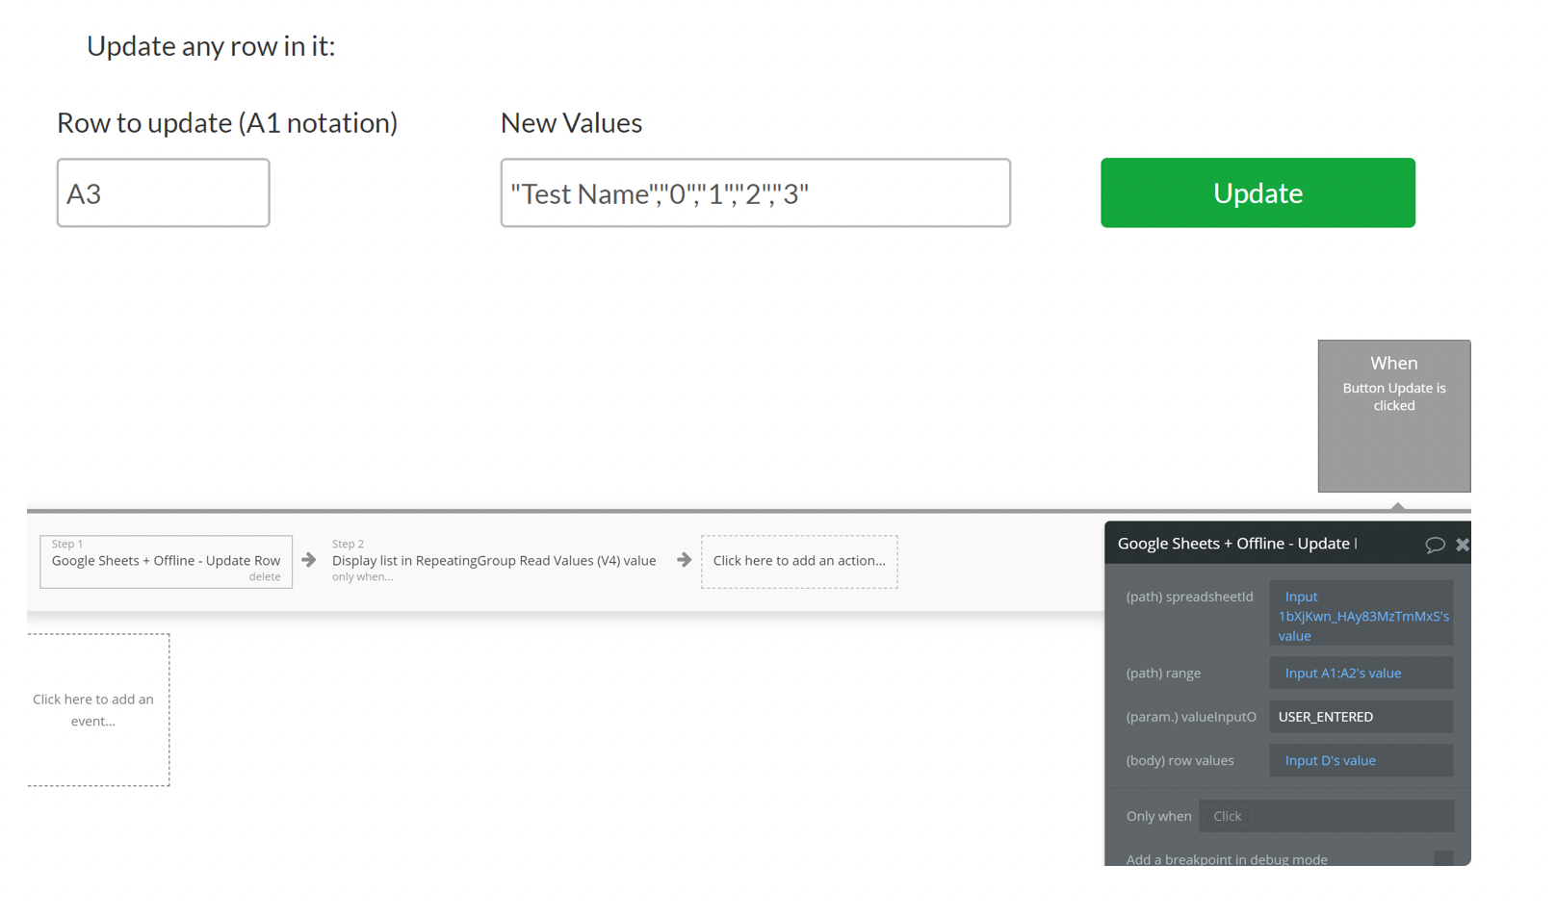
Task: Close the Google Sheets action panel
Action: [x=1463, y=545]
